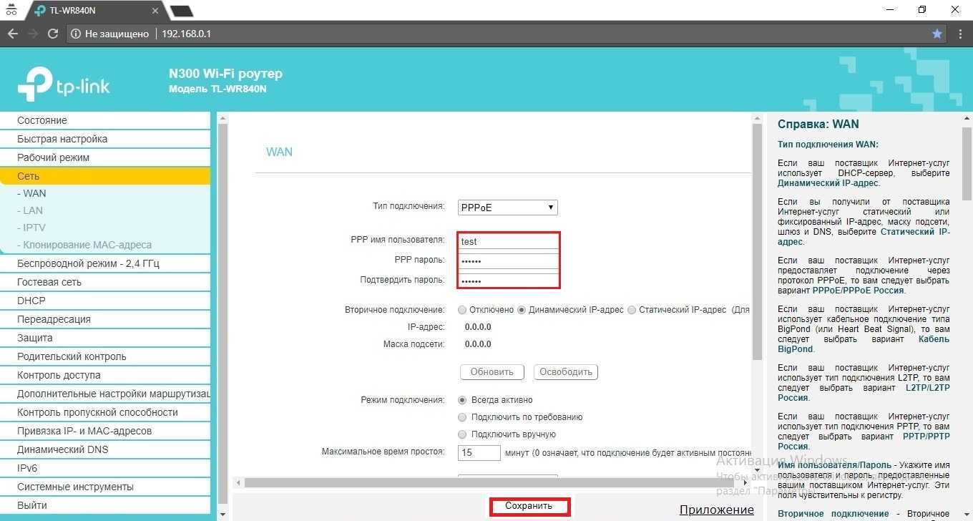Open Дополнительные настройки маршрутизации item
The width and height of the screenshot is (973, 521).
coord(105,394)
